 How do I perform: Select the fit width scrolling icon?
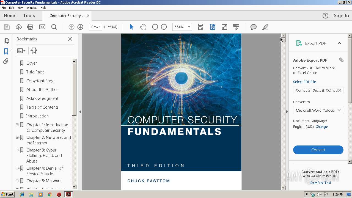click(200, 27)
